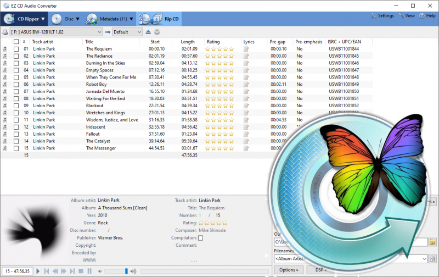
Task: Click the Stop playback button
Action: (81, 271)
